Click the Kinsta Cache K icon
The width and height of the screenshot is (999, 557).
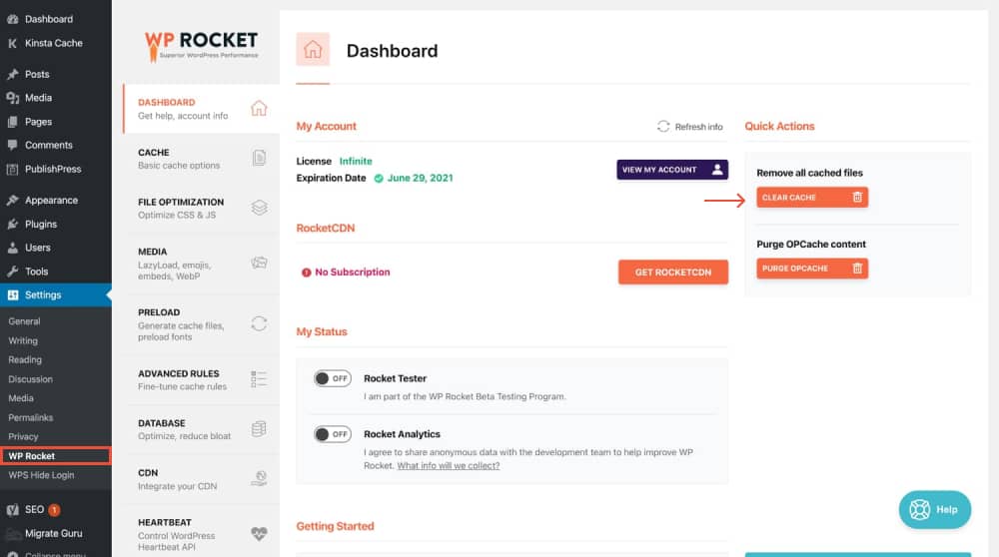coord(13,43)
